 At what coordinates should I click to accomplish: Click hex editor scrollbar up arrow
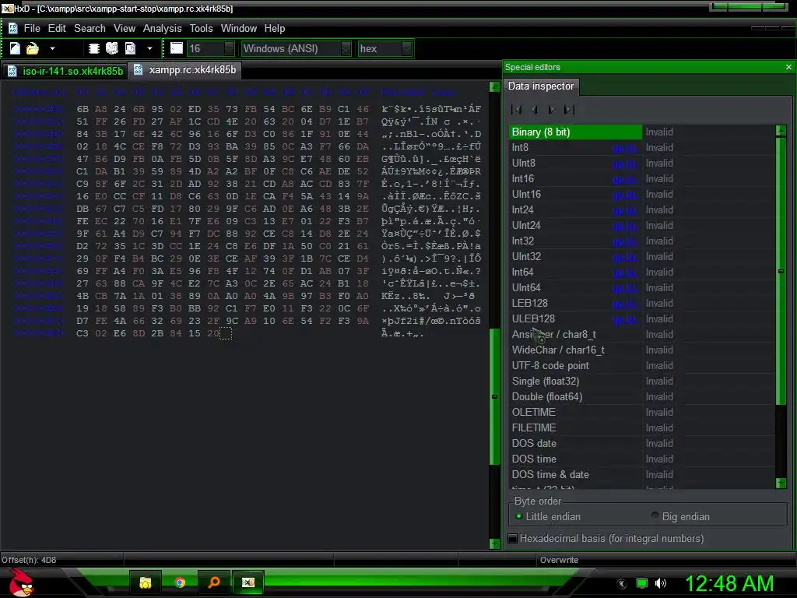pyautogui.click(x=494, y=87)
